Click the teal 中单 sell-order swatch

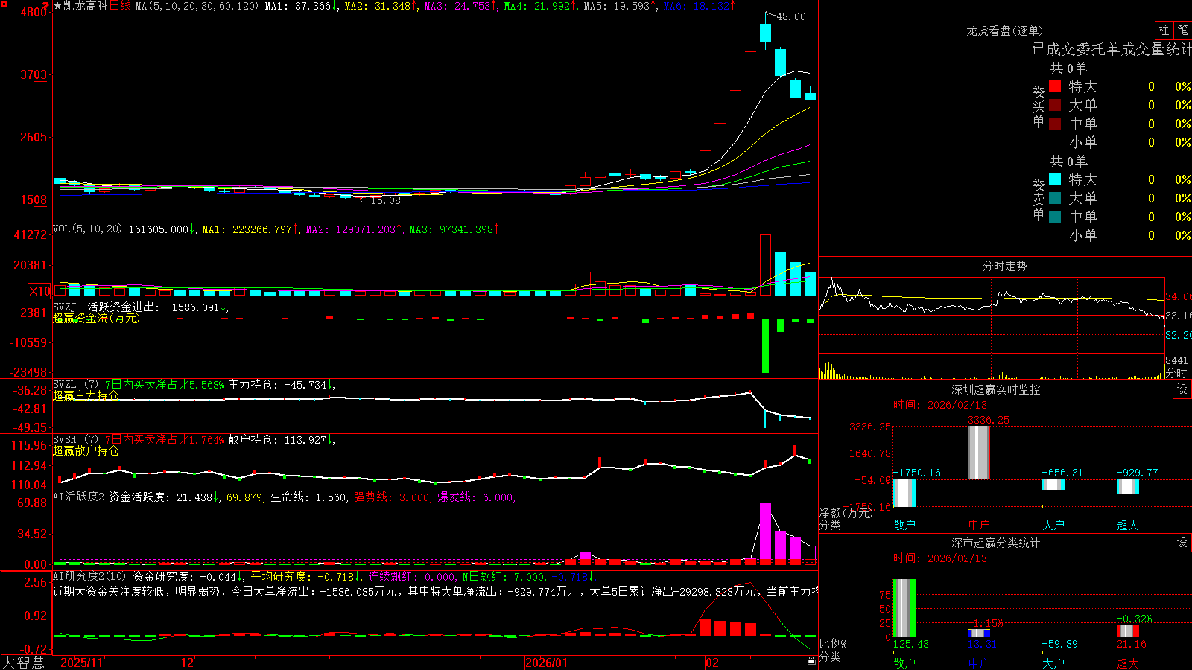click(x=1055, y=217)
